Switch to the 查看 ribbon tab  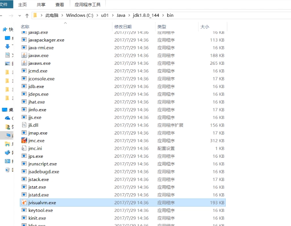[59, 5]
